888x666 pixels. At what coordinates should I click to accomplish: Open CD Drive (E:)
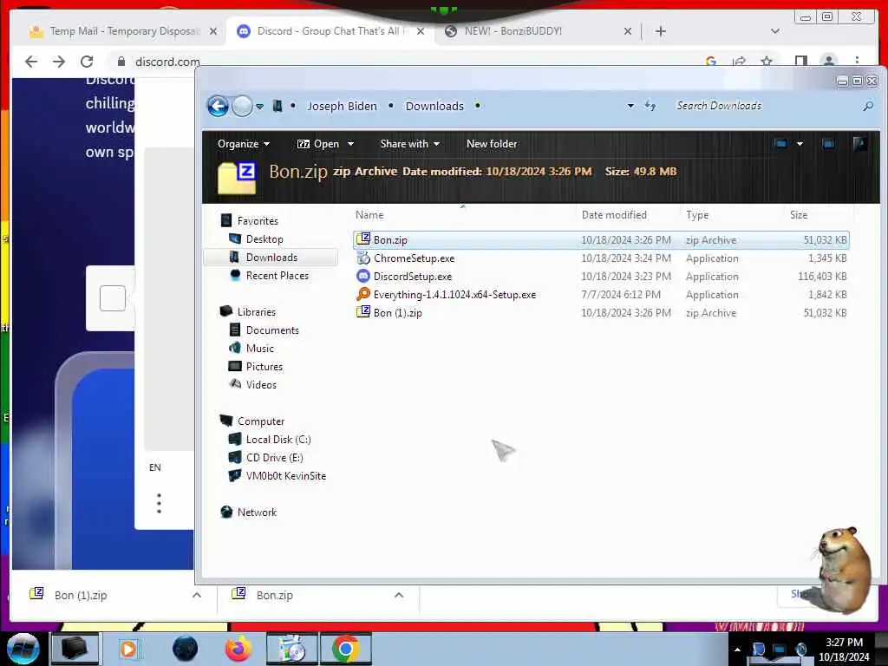click(274, 458)
